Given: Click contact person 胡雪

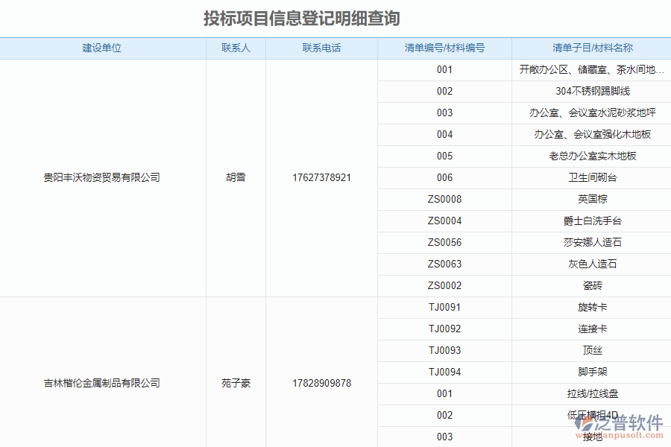Looking at the screenshot, I should pos(236,177).
